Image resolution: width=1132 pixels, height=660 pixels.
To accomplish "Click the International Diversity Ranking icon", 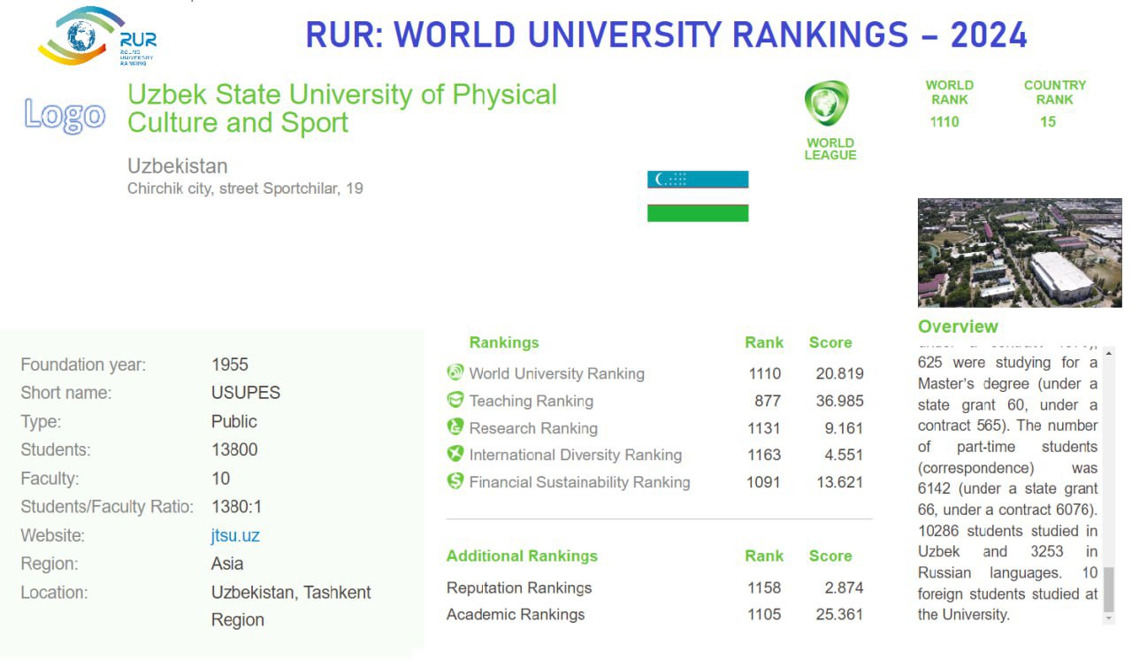I will (x=455, y=455).
